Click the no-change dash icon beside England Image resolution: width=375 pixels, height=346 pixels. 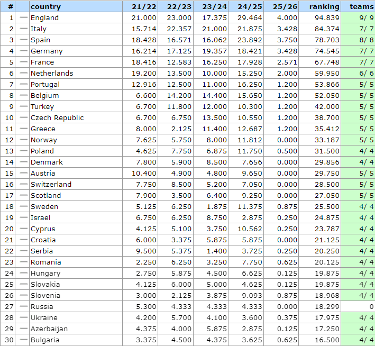pyautogui.click(x=23, y=17)
